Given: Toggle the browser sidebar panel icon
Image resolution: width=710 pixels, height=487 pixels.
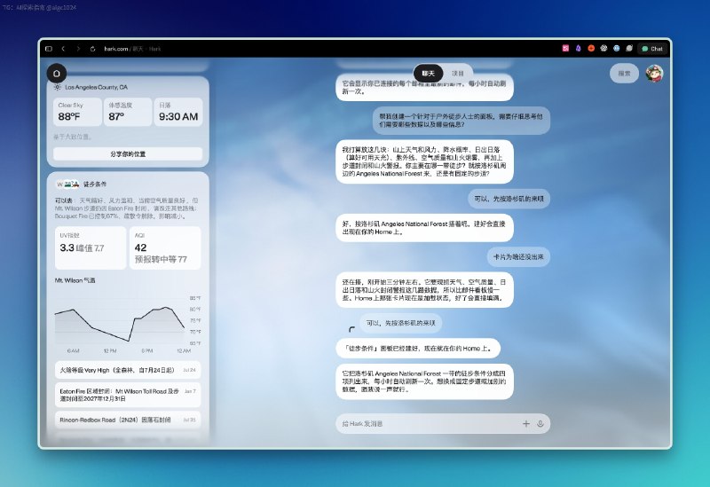Looking at the screenshot, I should [49, 49].
